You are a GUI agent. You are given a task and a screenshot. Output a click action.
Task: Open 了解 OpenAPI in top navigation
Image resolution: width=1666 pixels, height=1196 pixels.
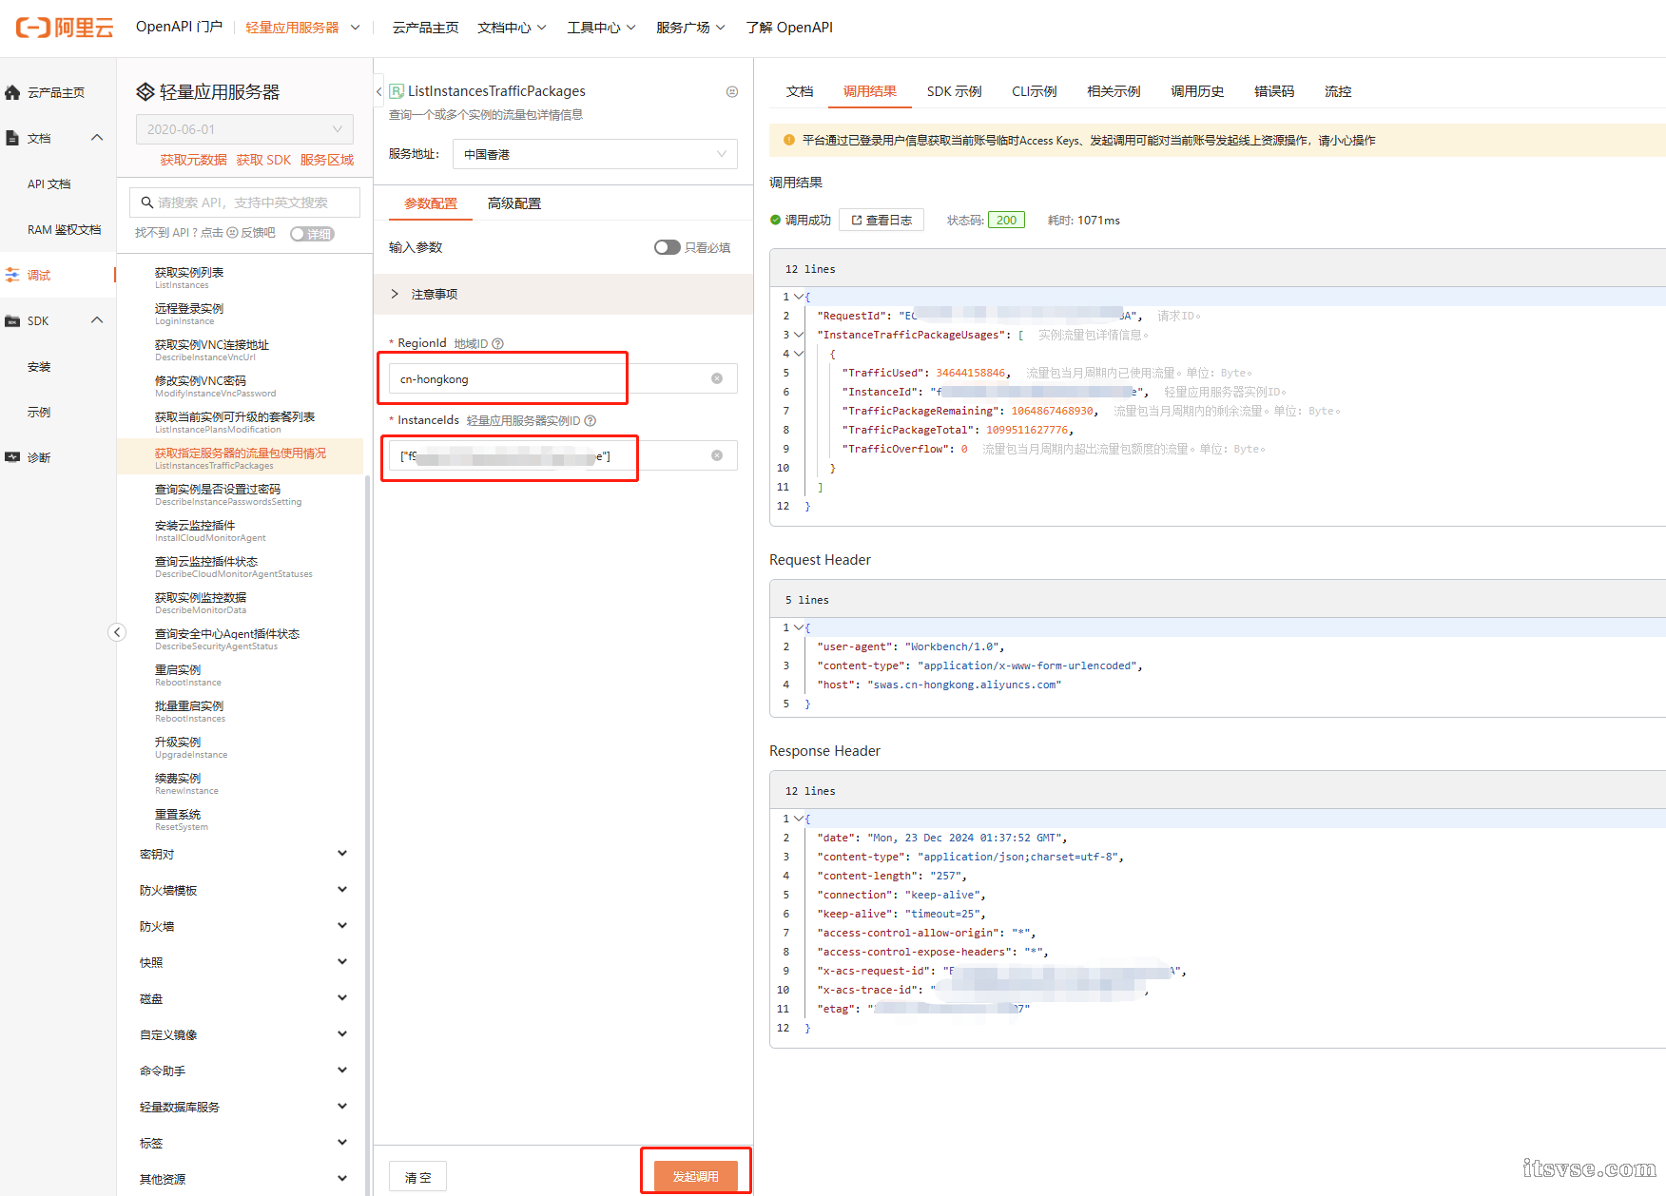point(789,28)
